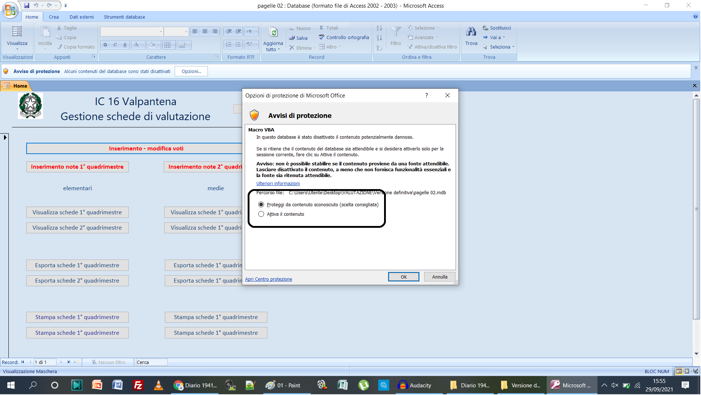
Task: Switch to the Home ribbon tab
Action: click(x=32, y=17)
